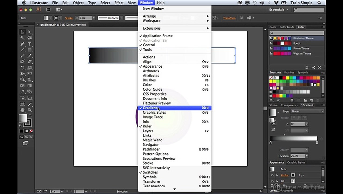Open the File menu
This screenshot has height=194, width=343.
pos(55,3)
